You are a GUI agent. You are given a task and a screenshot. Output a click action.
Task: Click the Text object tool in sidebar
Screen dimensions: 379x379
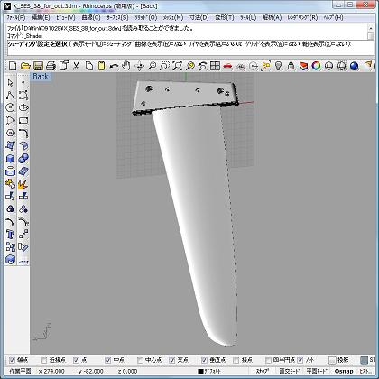click(11, 235)
